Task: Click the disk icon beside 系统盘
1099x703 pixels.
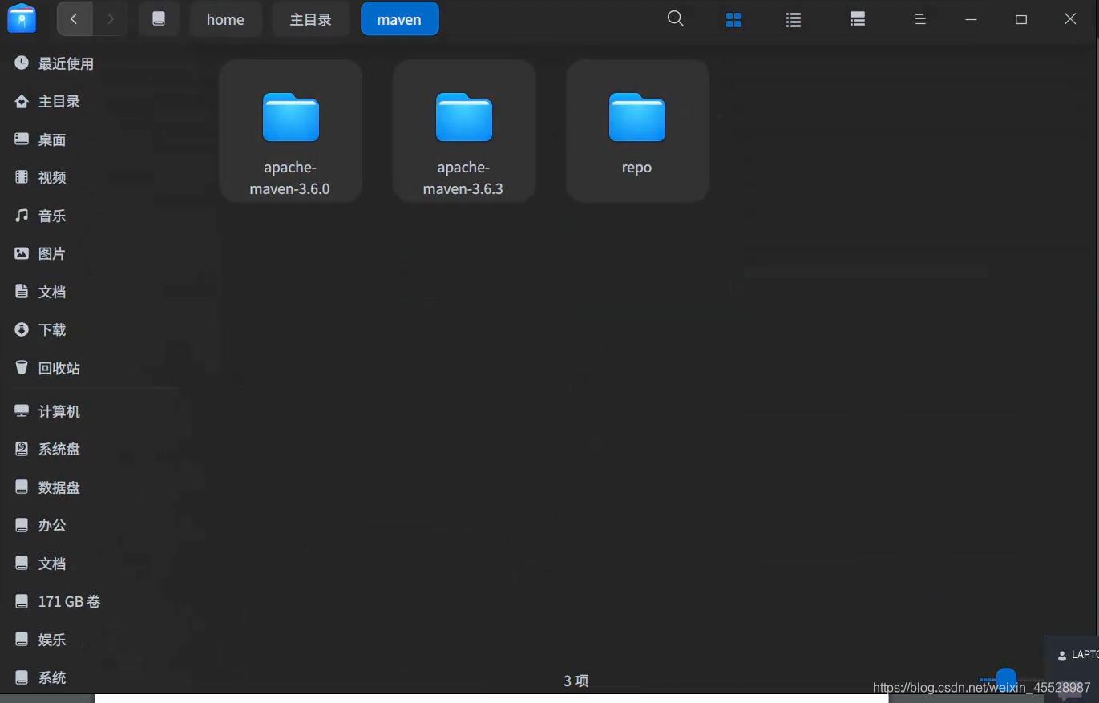Action: click(x=22, y=449)
